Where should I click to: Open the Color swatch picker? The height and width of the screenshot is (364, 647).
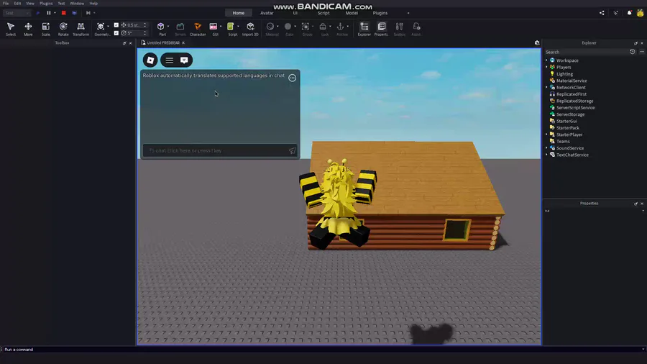[x=288, y=27]
